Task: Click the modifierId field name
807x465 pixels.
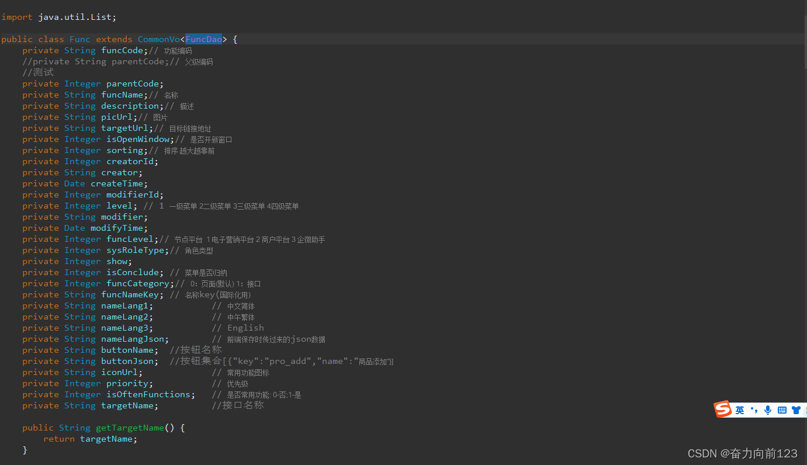Action: click(133, 195)
